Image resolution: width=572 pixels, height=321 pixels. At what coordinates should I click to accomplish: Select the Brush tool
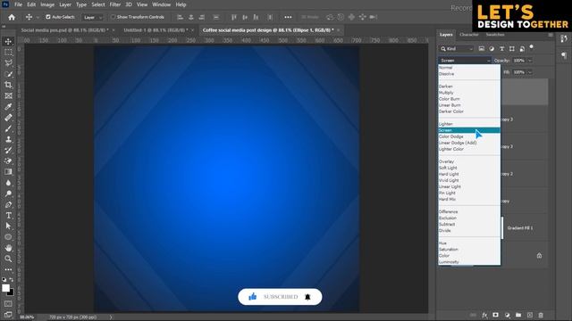tap(8, 128)
